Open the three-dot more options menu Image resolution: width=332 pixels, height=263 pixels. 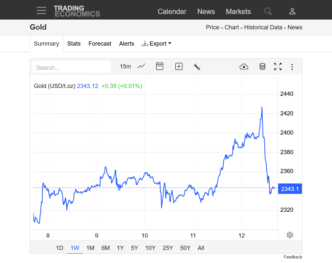pyautogui.click(x=292, y=67)
